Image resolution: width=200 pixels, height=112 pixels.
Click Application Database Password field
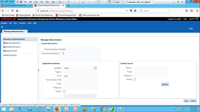(x=80, y=88)
